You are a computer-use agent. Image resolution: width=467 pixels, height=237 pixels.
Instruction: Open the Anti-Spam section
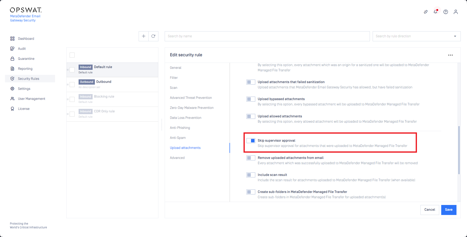point(178,138)
